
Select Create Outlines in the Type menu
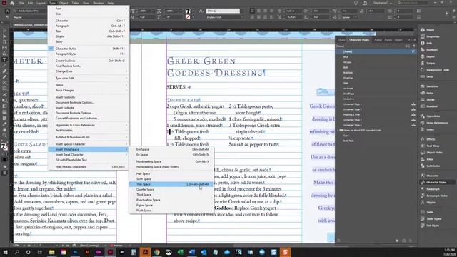coord(89,61)
